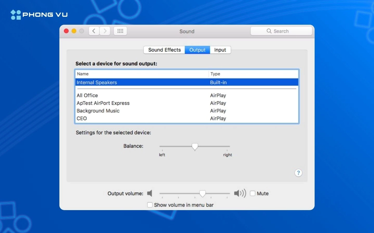The height and width of the screenshot is (233, 374).
Task: Select the All Office AirPlay device
Action: (187, 95)
